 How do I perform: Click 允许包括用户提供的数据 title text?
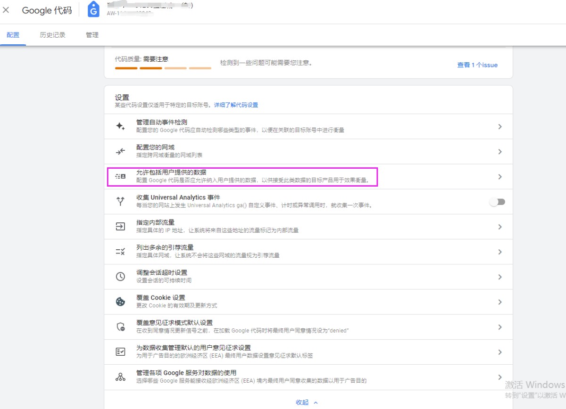tap(171, 172)
